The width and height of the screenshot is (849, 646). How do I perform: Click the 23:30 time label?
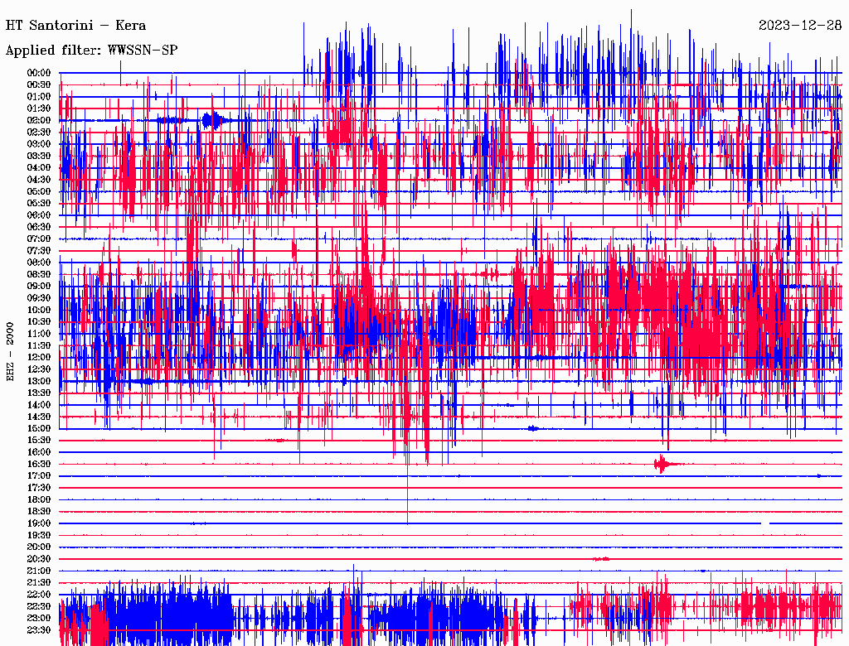click(39, 630)
